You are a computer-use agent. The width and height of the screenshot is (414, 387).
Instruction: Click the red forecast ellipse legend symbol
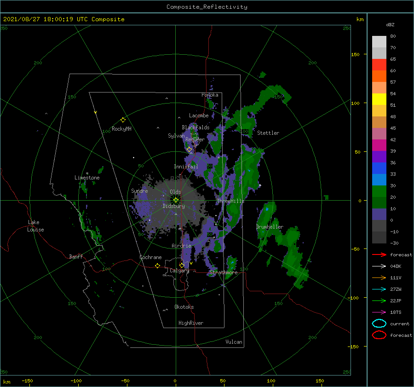coord(379,335)
